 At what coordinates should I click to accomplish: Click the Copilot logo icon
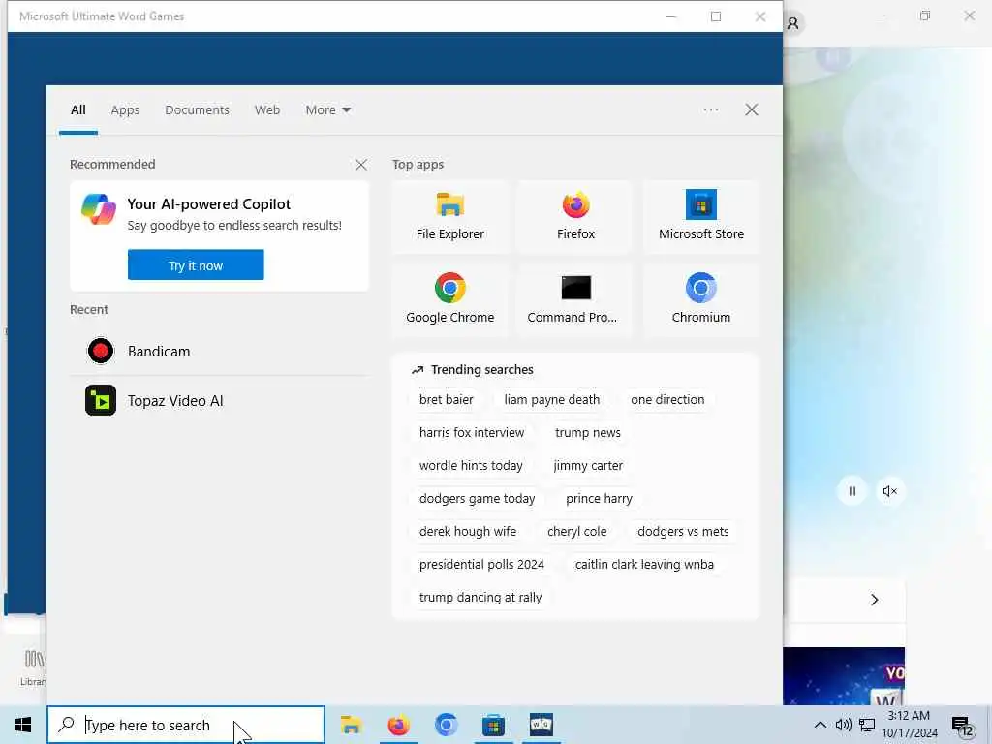pos(99,209)
